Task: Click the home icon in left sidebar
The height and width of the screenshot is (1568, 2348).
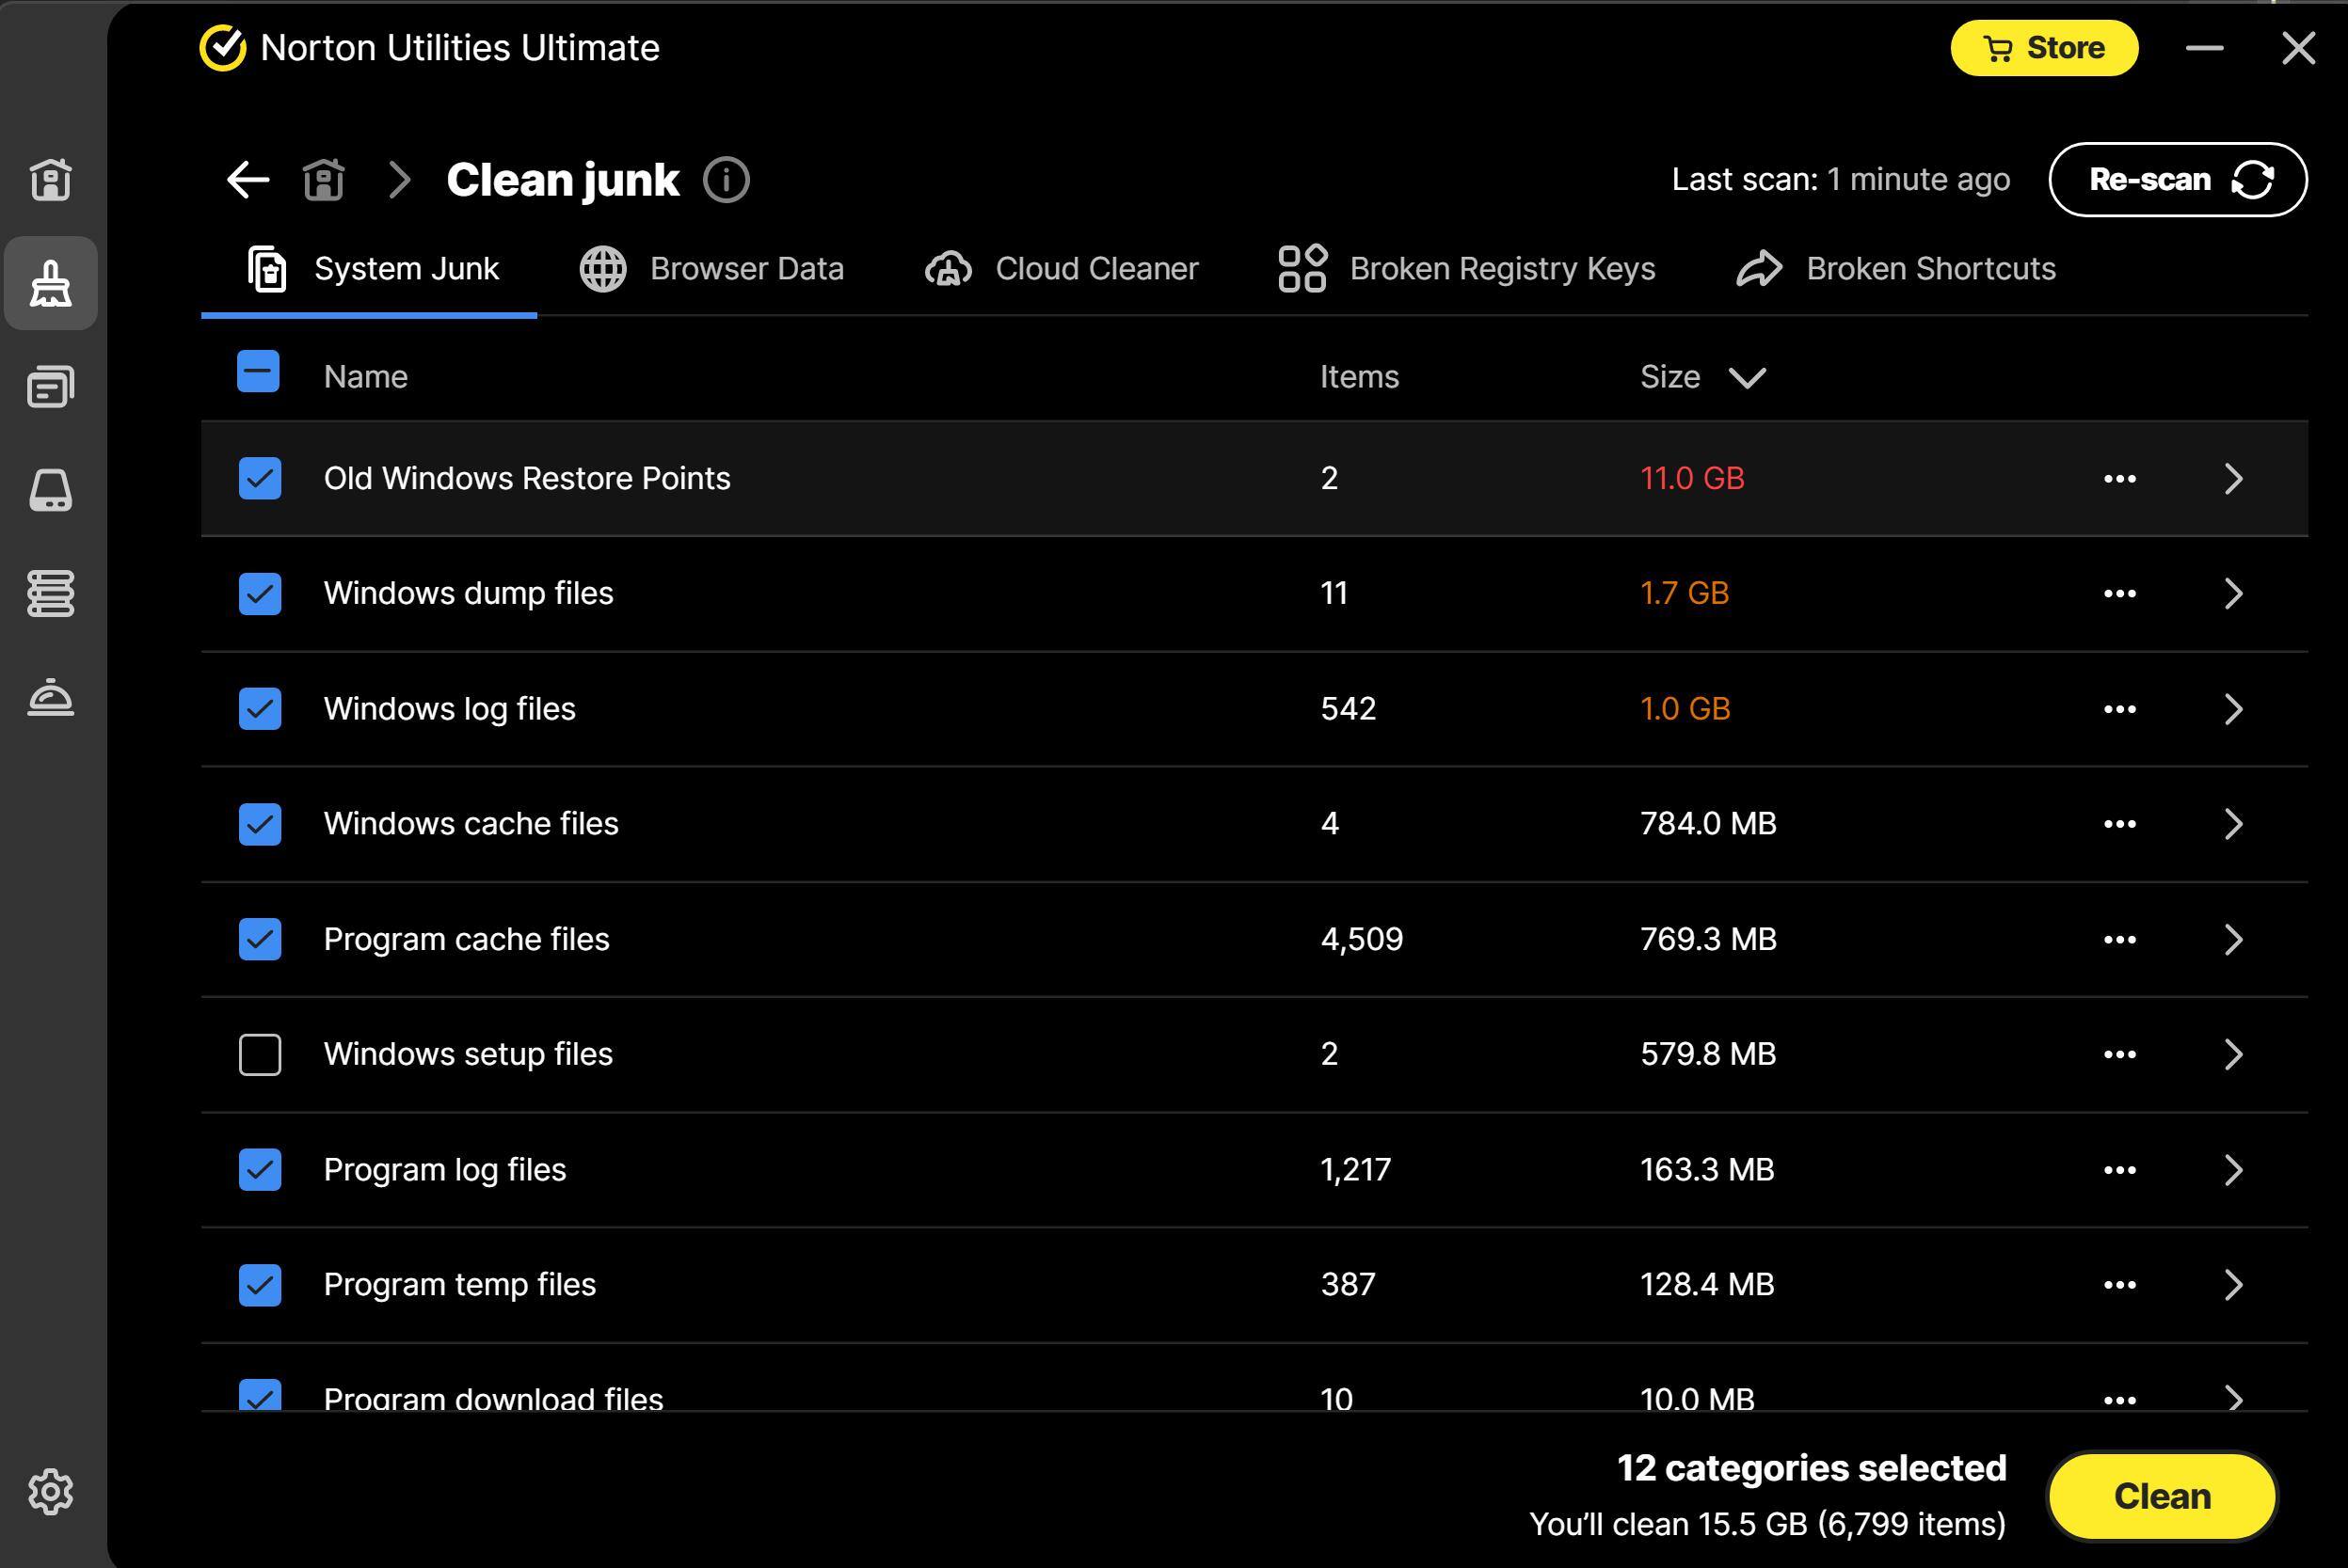Action: pyautogui.click(x=50, y=180)
